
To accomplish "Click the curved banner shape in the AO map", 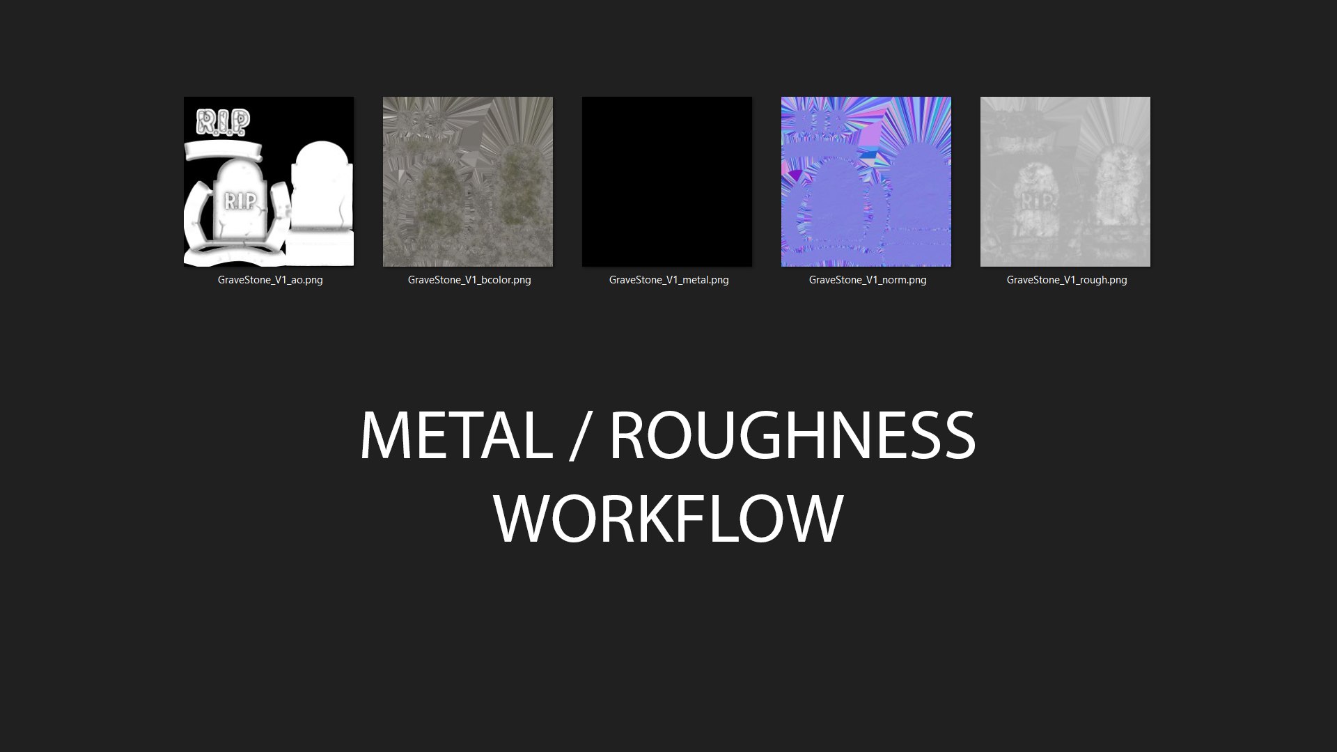I will pyautogui.click(x=223, y=150).
